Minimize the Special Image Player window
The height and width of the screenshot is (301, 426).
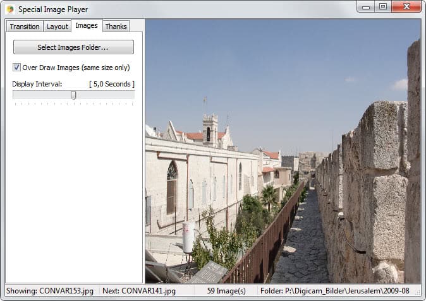coord(366,7)
